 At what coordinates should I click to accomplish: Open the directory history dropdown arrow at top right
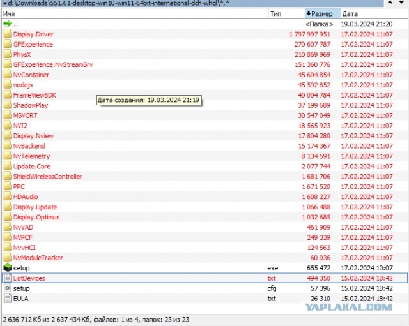[402, 3]
